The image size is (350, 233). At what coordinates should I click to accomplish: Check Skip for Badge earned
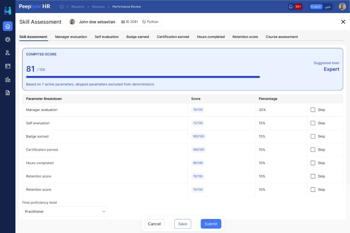[313, 136]
